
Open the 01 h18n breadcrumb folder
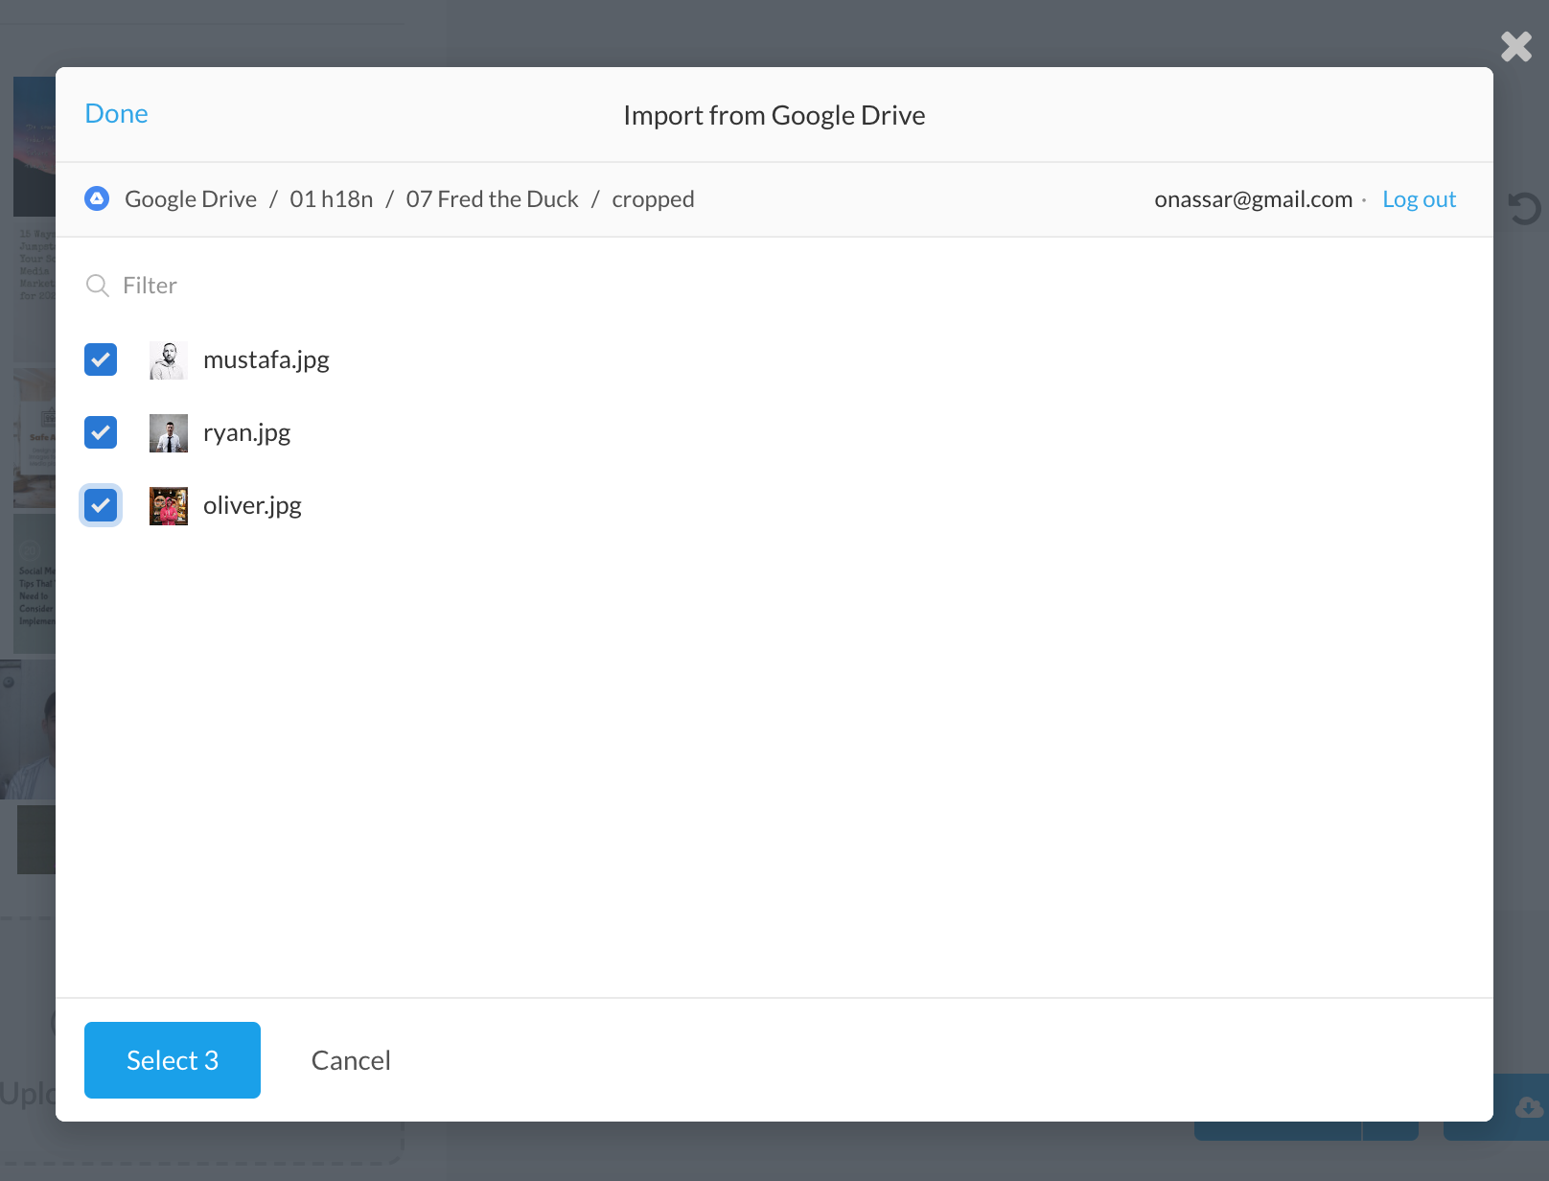click(330, 198)
